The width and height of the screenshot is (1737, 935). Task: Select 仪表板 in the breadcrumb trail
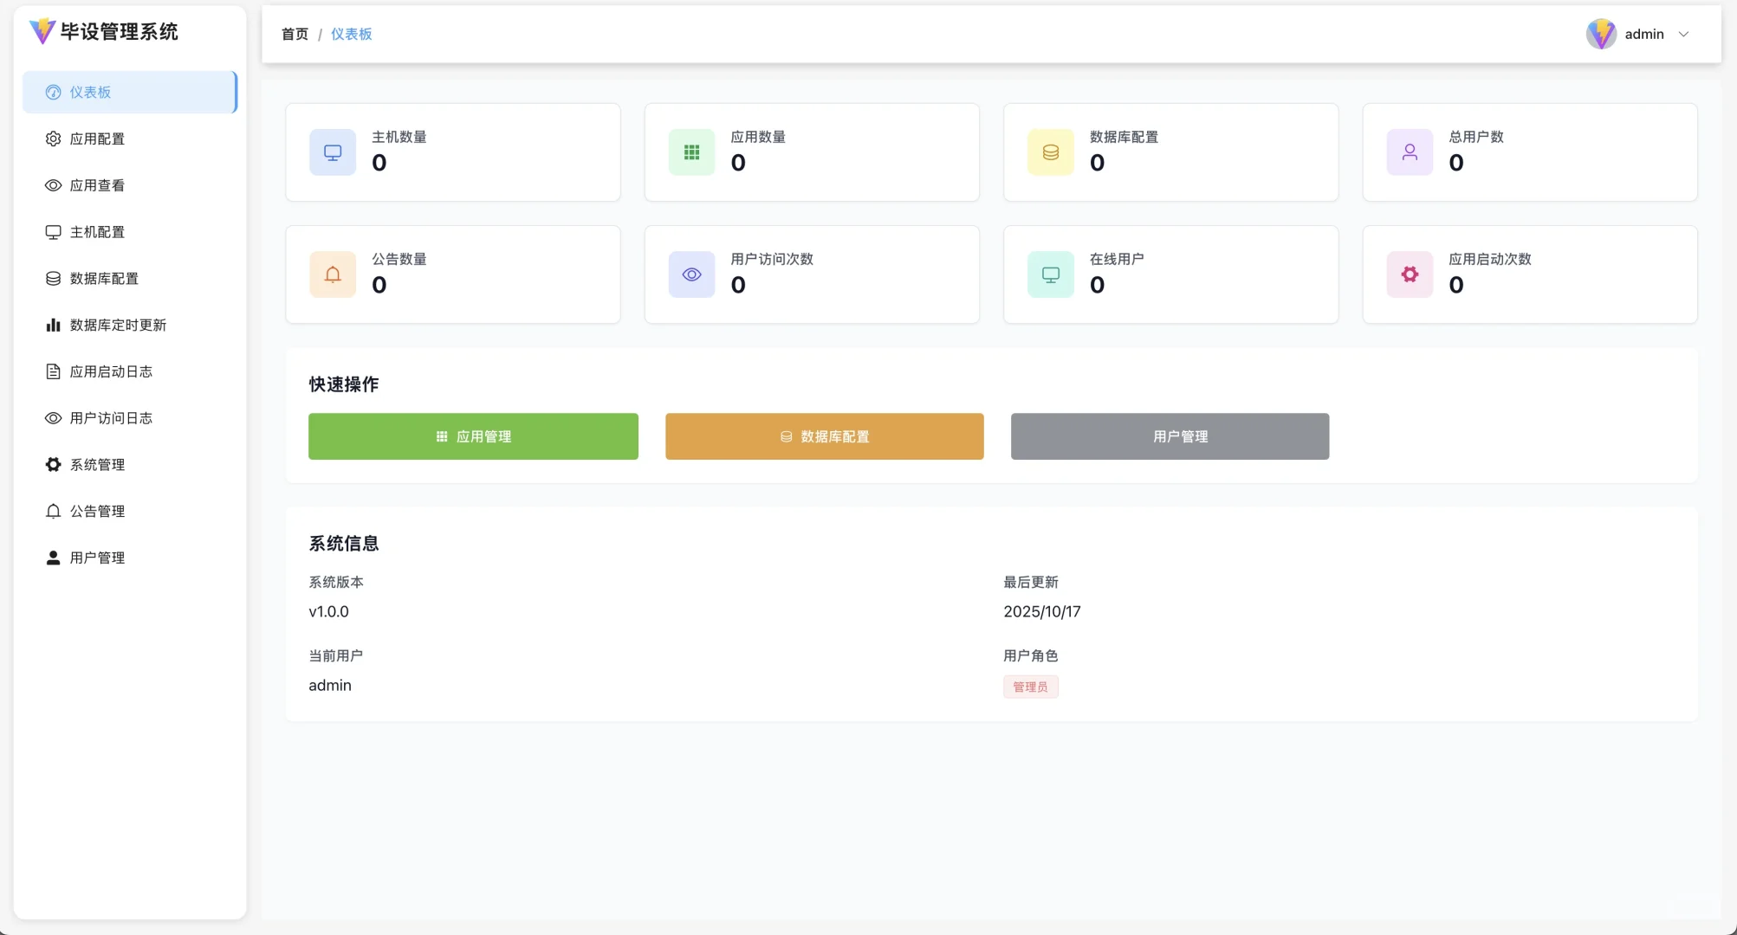[350, 34]
